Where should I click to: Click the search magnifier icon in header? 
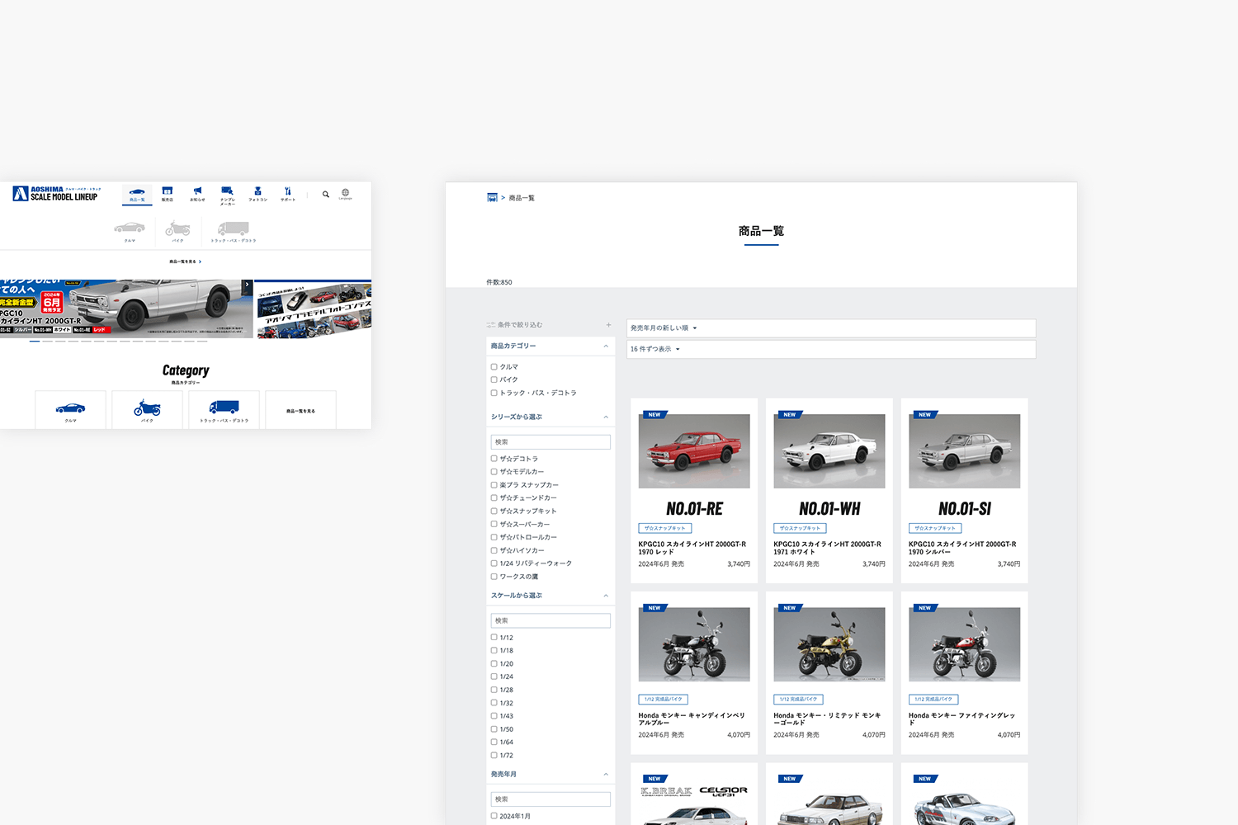pos(326,195)
